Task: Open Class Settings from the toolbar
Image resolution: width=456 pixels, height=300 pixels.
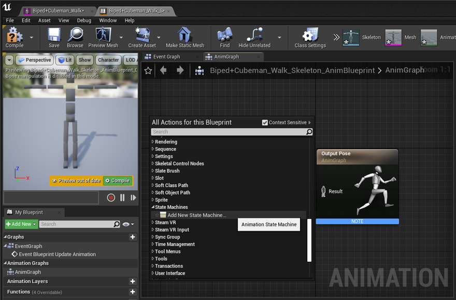Action: tap(310, 37)
